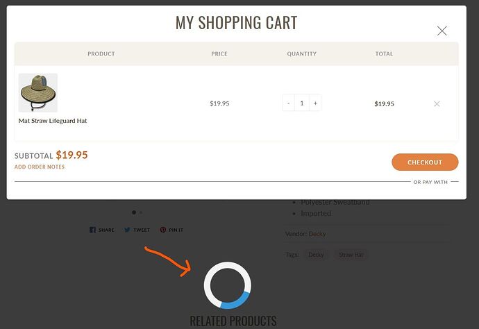Click the Product column header

pyautogui.click(x=101, y=53)
